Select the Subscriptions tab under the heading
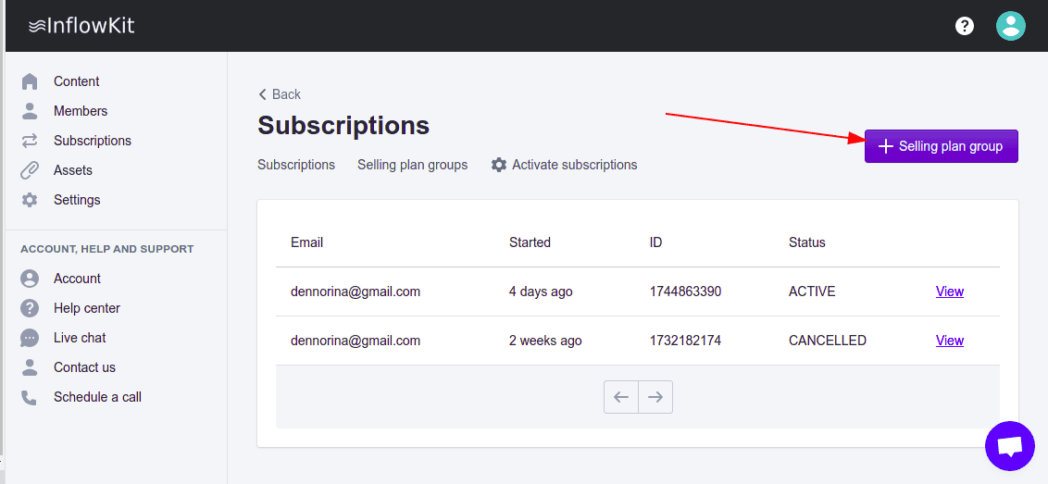This screenshot has width=1048, height=484. [x=296, y=165]
